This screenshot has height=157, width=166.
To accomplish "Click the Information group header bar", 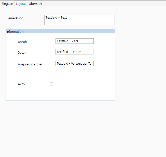I will coord(60,32).
